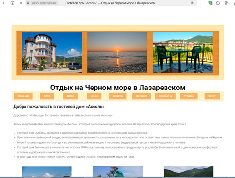Open the 3D ТУР menu item
The height and width of the screenshot is (178, 235).
click(212, 96)
